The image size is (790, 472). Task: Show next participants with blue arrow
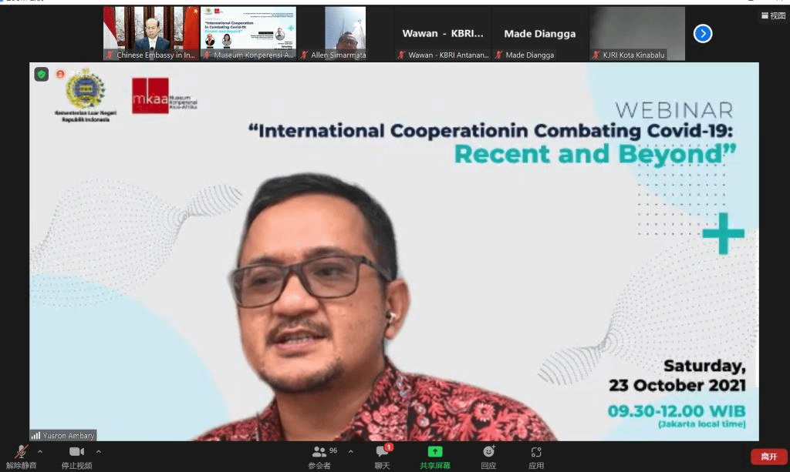point(702,33)
